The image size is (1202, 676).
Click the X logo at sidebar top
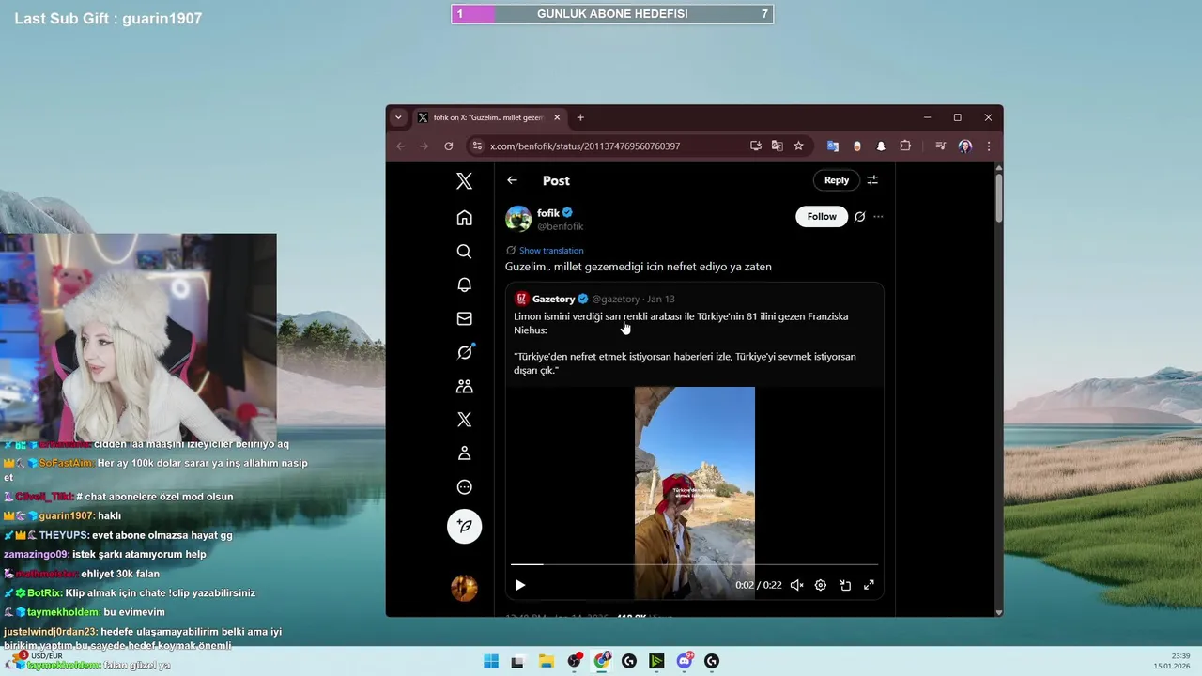pos(464,181)
